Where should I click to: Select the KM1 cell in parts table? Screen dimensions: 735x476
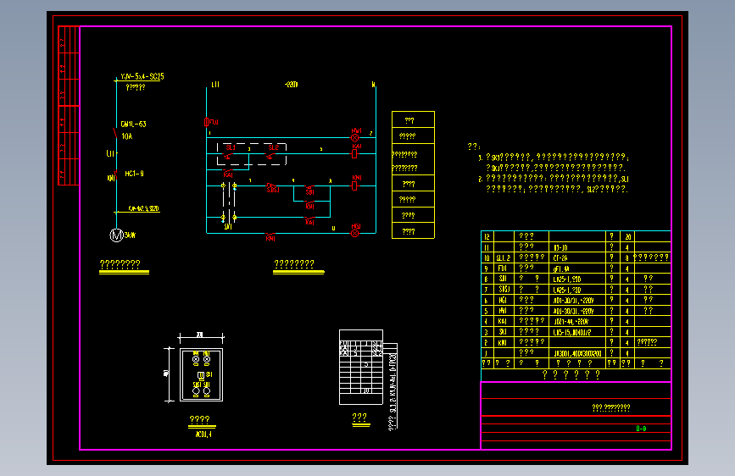coord(502,343)
